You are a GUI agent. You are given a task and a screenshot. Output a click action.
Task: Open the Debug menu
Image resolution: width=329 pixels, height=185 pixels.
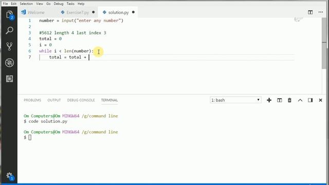click(x=58, y=4)
